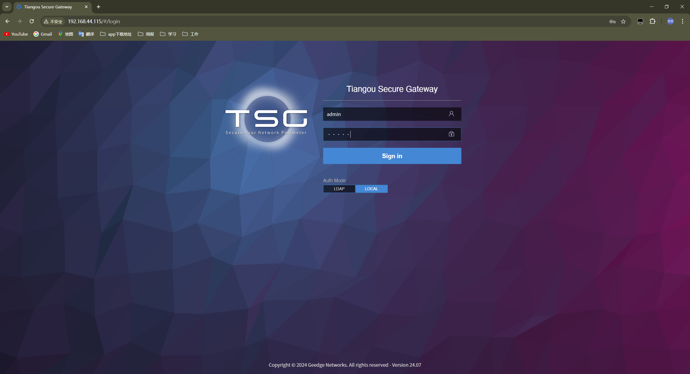
Task: Open a new browser tab
Action: click(x=98, y=7)
